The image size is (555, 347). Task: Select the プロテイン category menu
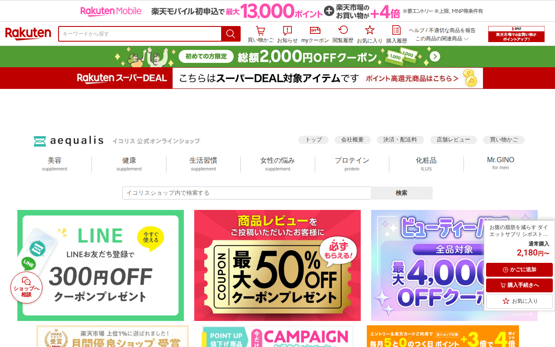(x=352, y=164)
